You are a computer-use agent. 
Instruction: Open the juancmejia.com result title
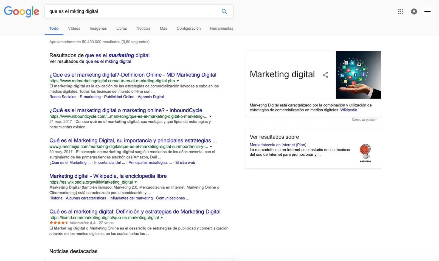[x=133, y=141]
